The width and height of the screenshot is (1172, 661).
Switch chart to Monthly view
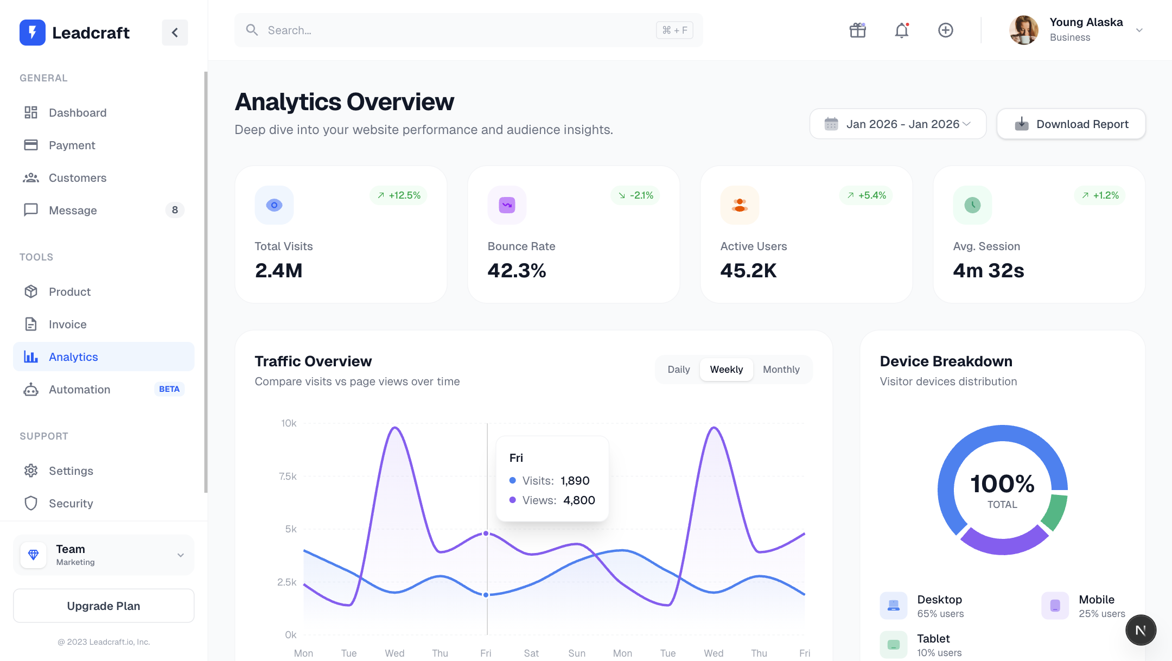[x=781, y=370]
